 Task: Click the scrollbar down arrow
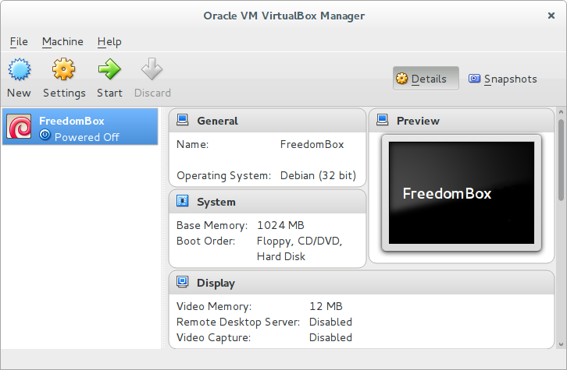561,344
